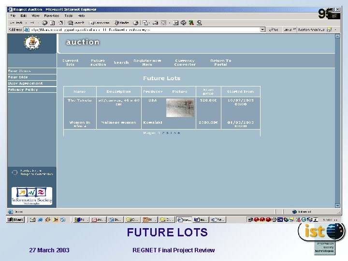Expand the address bar dropdown
The width and height of the screenshot is (348, 261).
[x=263, y=29]
